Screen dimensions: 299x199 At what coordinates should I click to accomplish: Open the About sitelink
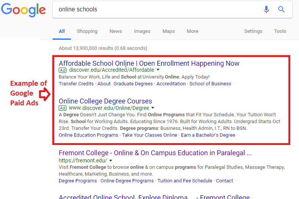pyautogui.click(x=104, y=84)
